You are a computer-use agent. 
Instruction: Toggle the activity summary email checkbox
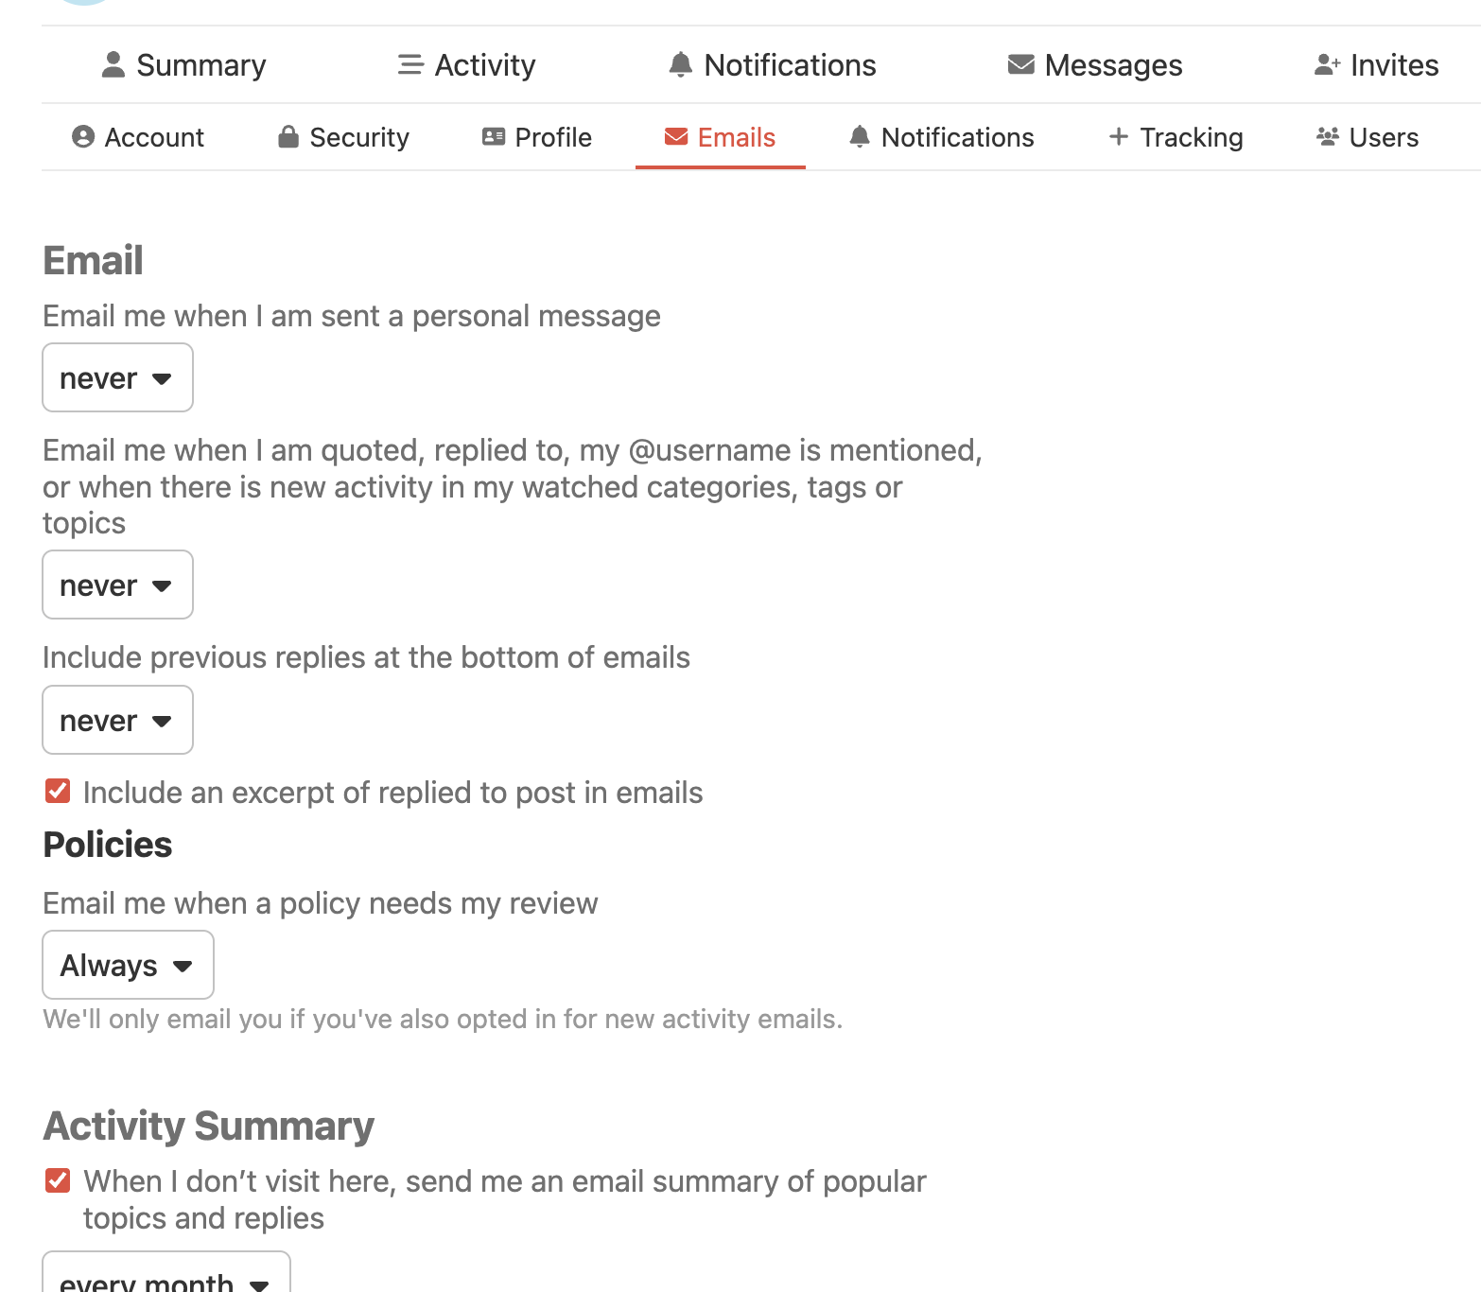[58, 1180]
